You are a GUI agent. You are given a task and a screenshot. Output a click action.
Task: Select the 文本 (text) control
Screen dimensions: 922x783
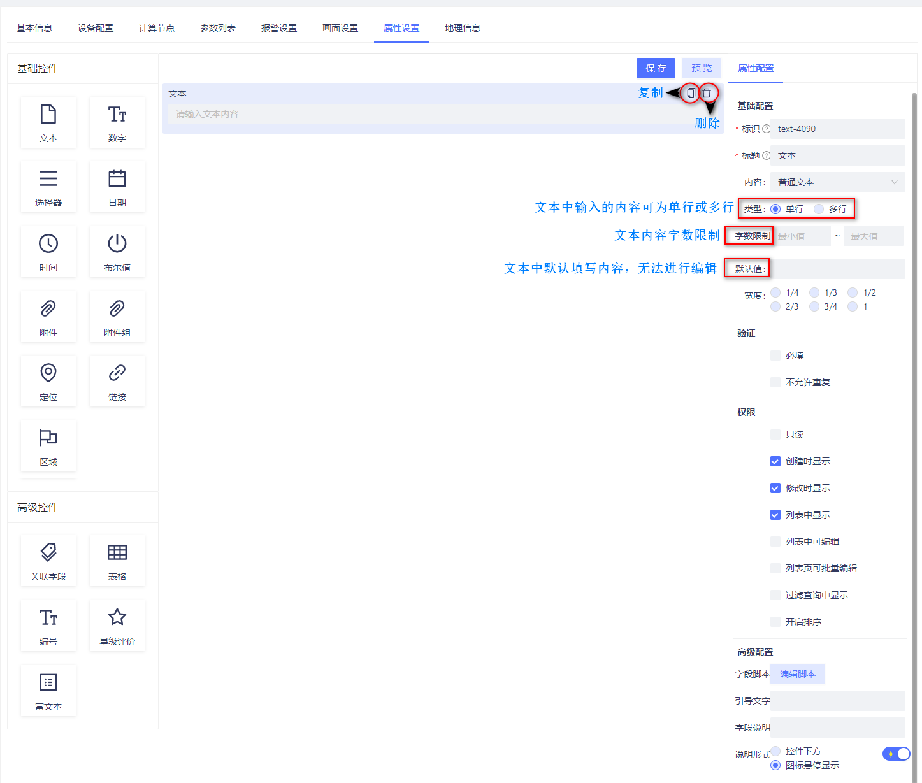[48, 122]
